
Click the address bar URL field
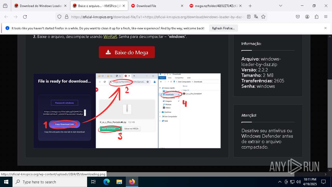coord(158,17)
